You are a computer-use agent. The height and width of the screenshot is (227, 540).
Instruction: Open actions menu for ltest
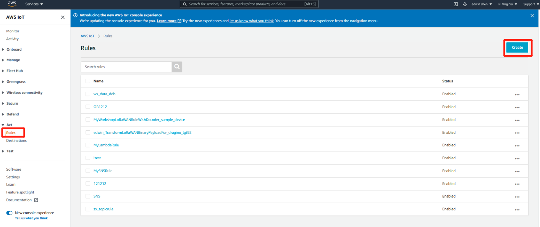coord(517,158)
